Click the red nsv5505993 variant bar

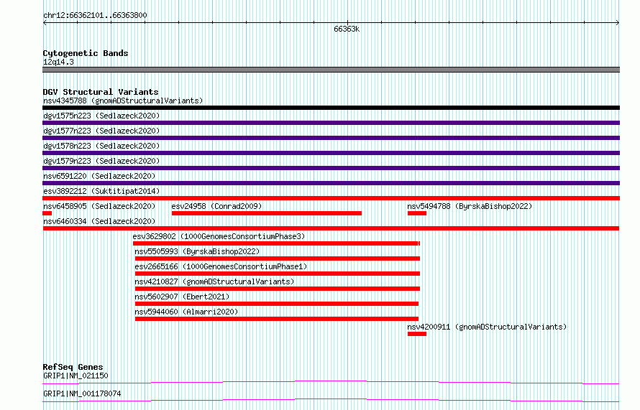pyautogui.click(x=278, y=258)
